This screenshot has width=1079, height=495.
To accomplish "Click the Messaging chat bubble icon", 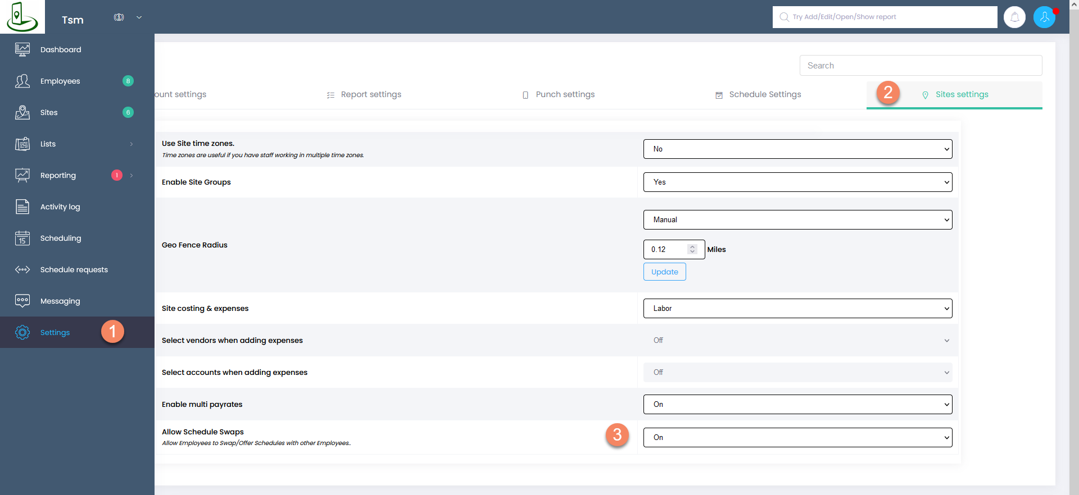I will pos(22,301).
